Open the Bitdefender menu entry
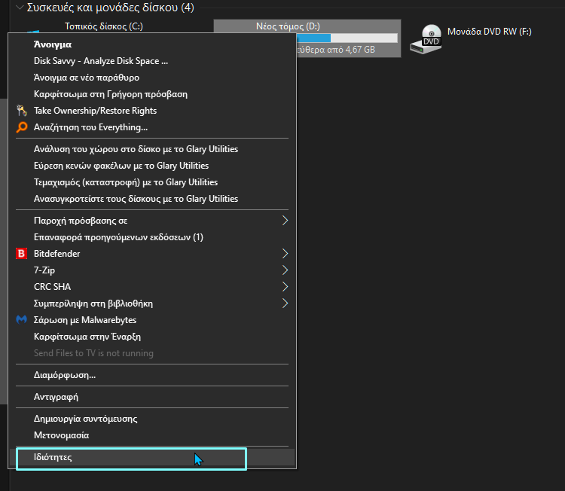 pyautogui.click(x=152, y=254)
